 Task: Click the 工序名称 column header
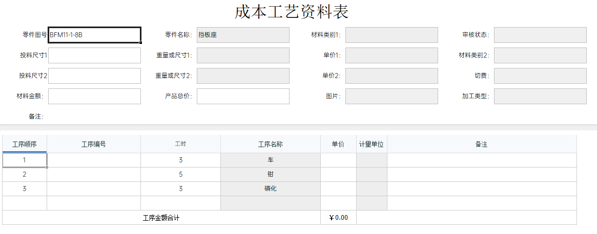[271, 145]
